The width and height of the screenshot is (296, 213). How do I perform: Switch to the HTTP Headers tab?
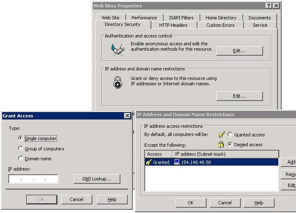tap(173, 25)
